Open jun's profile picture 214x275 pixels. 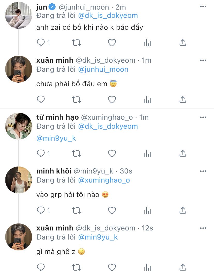[x=19, y=15]
